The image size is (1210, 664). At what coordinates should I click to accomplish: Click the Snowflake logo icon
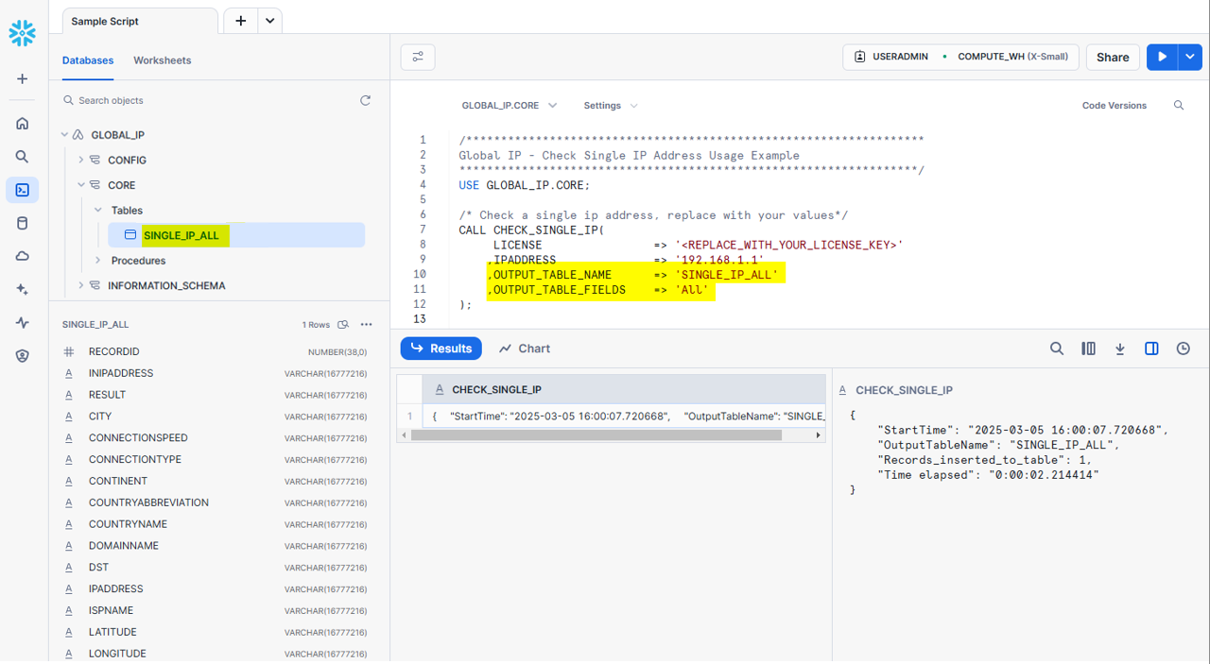[x=22, y=33]
